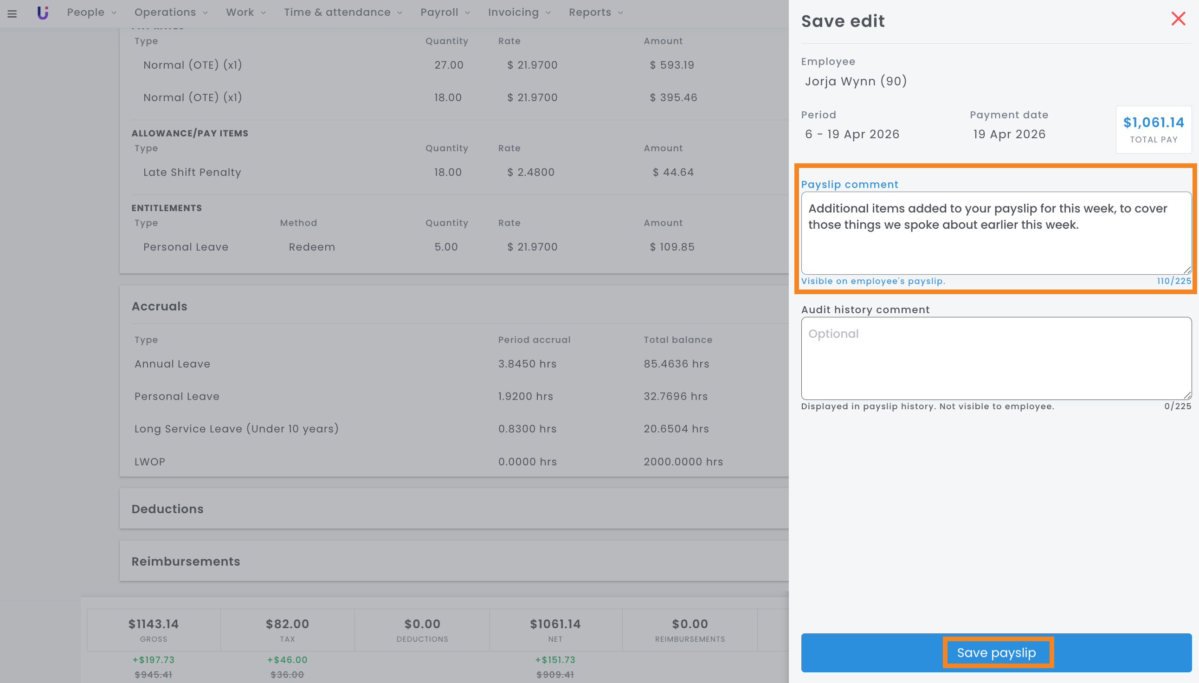This screenshot has height=683, width=1199.
Task: Expand the Time & attendance chevron
Action: pos(400,13)
